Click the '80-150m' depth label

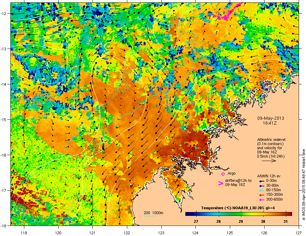point(273,190)
